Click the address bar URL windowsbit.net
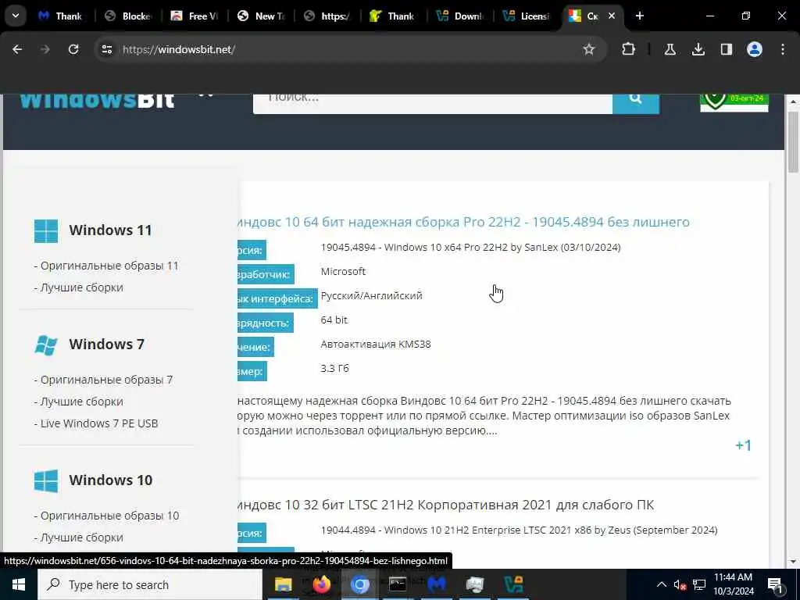This screenshot has height=600, width=800. (179, 49)
